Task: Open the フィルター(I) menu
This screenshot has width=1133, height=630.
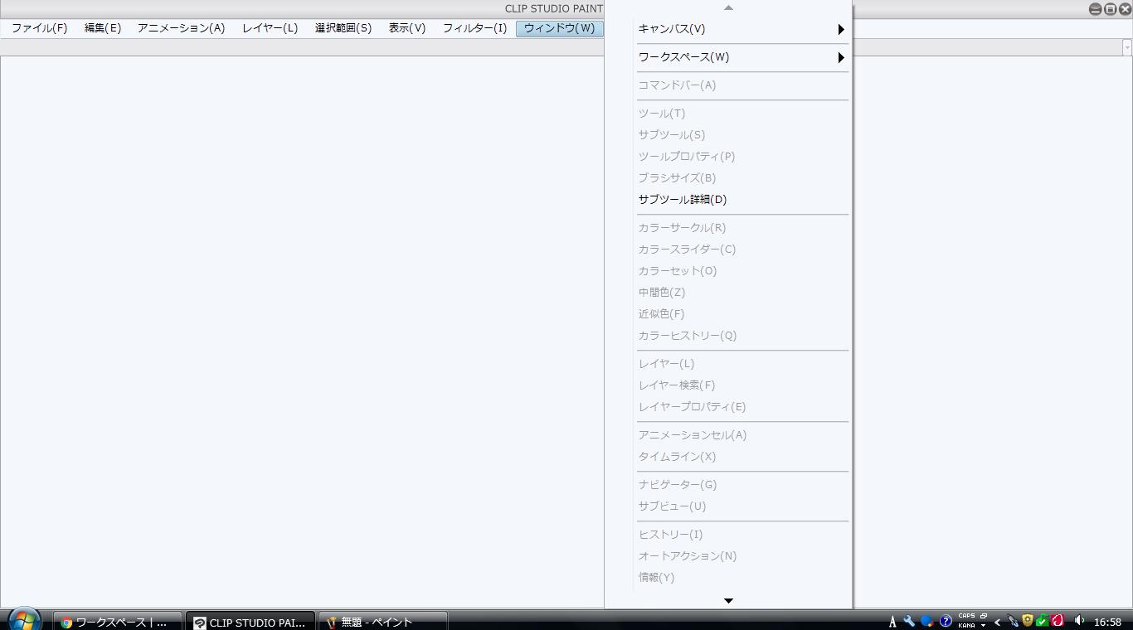Action: coord(474,28)
